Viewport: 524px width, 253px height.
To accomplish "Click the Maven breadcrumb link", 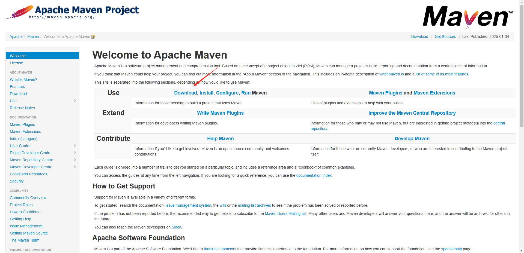I will click(x=33, y=36).
